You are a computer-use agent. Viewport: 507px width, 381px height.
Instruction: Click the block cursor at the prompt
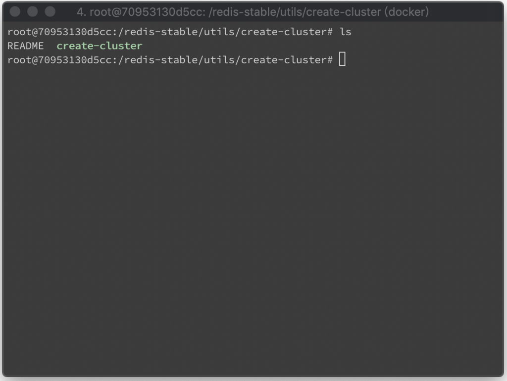point(342,60)
